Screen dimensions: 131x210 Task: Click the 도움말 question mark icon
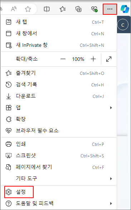(x=9, y=204)
